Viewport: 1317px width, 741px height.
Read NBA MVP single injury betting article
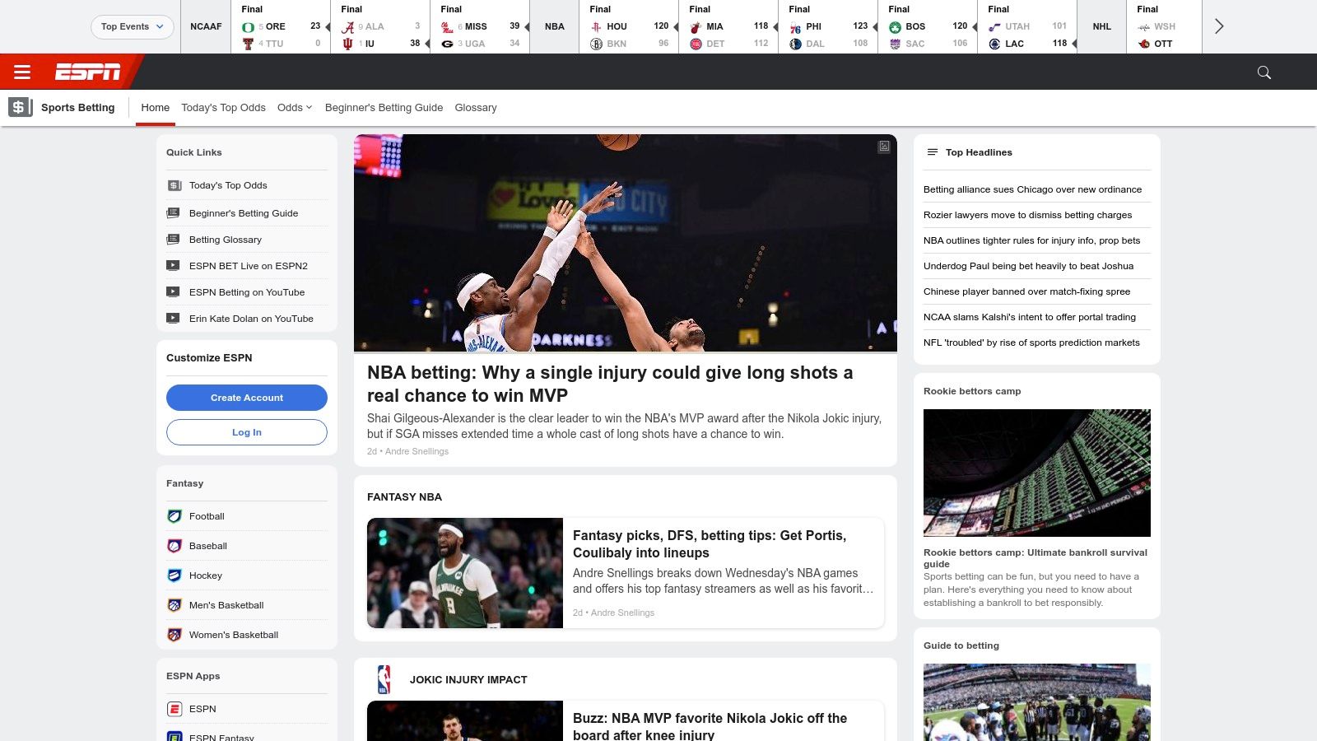(x=610, y=384)
